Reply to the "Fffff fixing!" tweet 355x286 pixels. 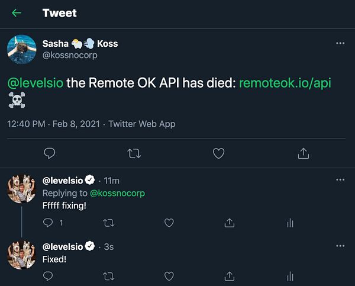49,223
